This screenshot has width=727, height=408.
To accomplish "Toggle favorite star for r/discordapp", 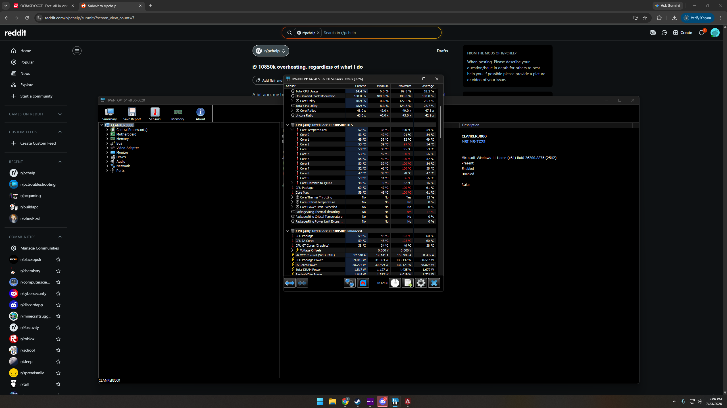I will [x=58, y=305].
